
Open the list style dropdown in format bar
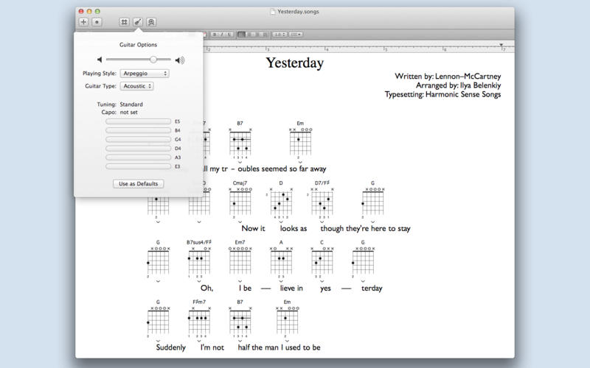coord(296,35)
